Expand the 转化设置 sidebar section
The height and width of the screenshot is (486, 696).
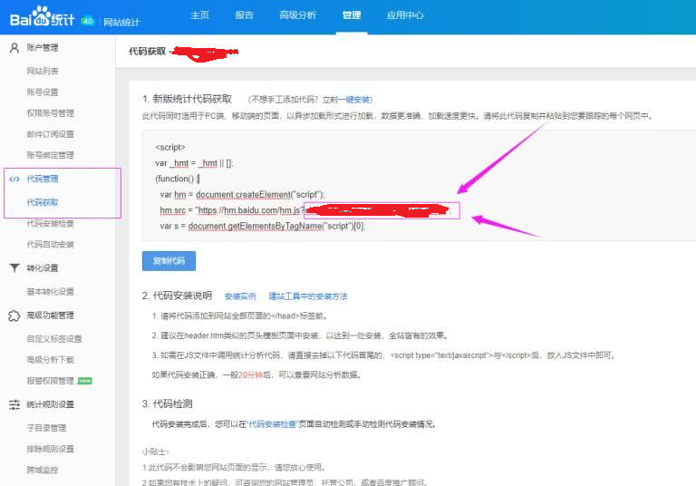43,268
